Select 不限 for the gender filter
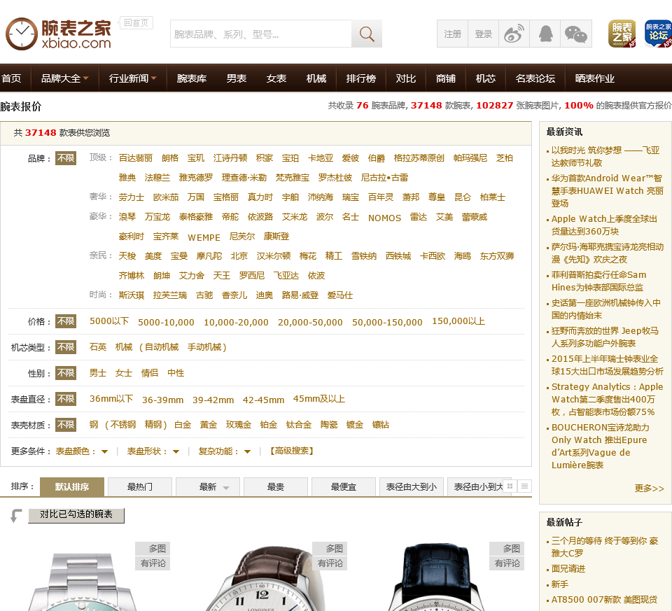This screenshot has width=672, height=611. (x=66, y=373)
